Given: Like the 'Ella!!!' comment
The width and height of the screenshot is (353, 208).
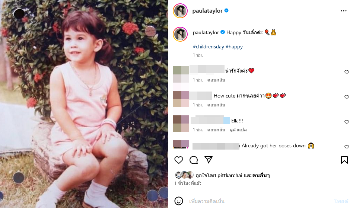Looking at the screenshot, I should coord(346,122).
